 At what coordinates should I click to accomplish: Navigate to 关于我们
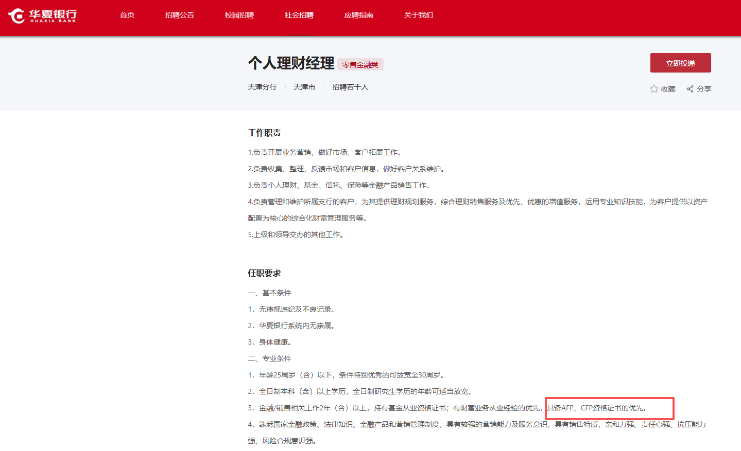point(419,15)
